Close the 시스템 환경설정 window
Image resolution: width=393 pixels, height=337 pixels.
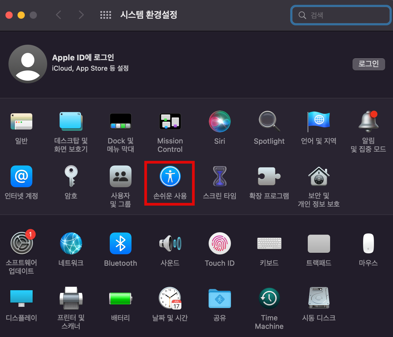point(9,15)
